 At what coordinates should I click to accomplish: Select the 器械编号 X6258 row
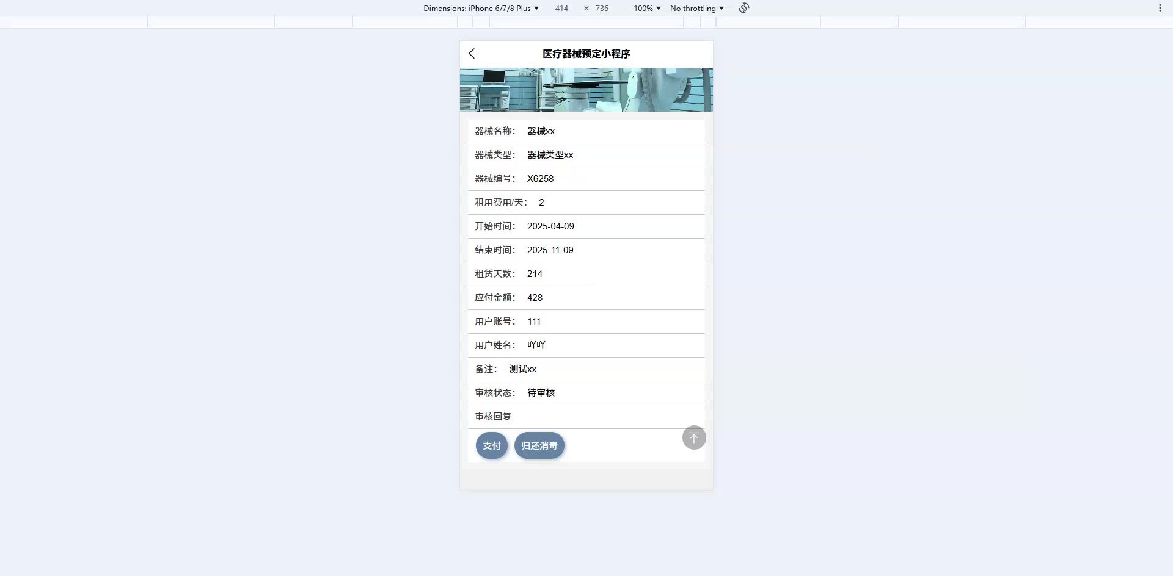[586, 179]
